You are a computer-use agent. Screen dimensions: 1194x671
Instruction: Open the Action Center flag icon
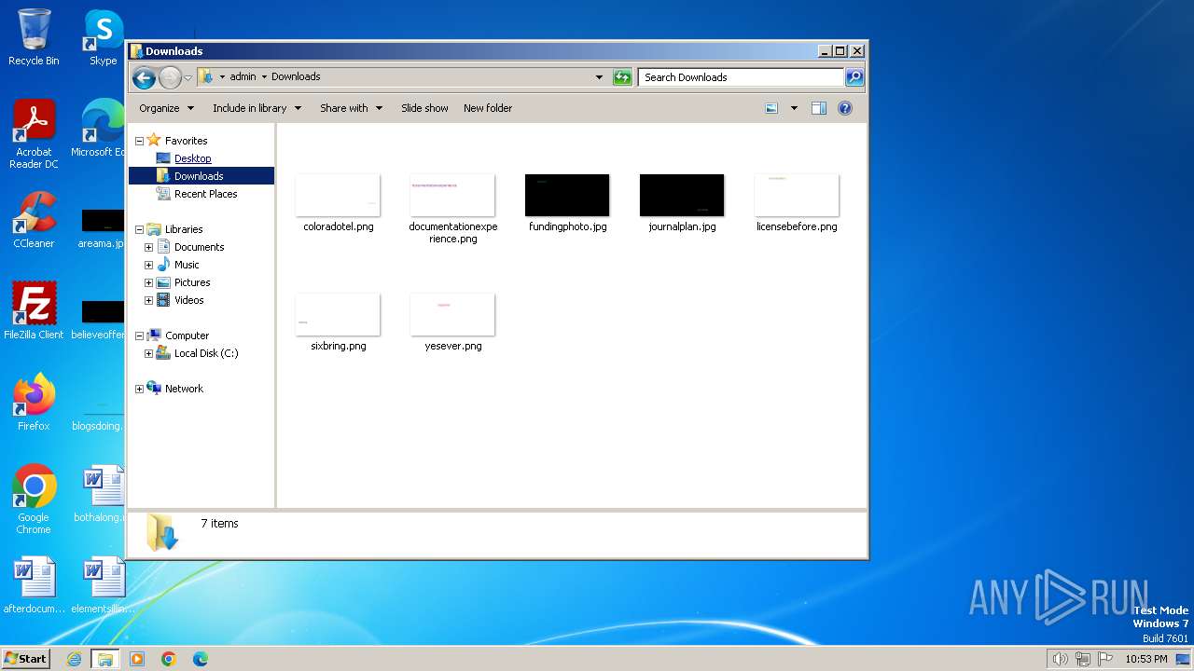point(1105,659)
